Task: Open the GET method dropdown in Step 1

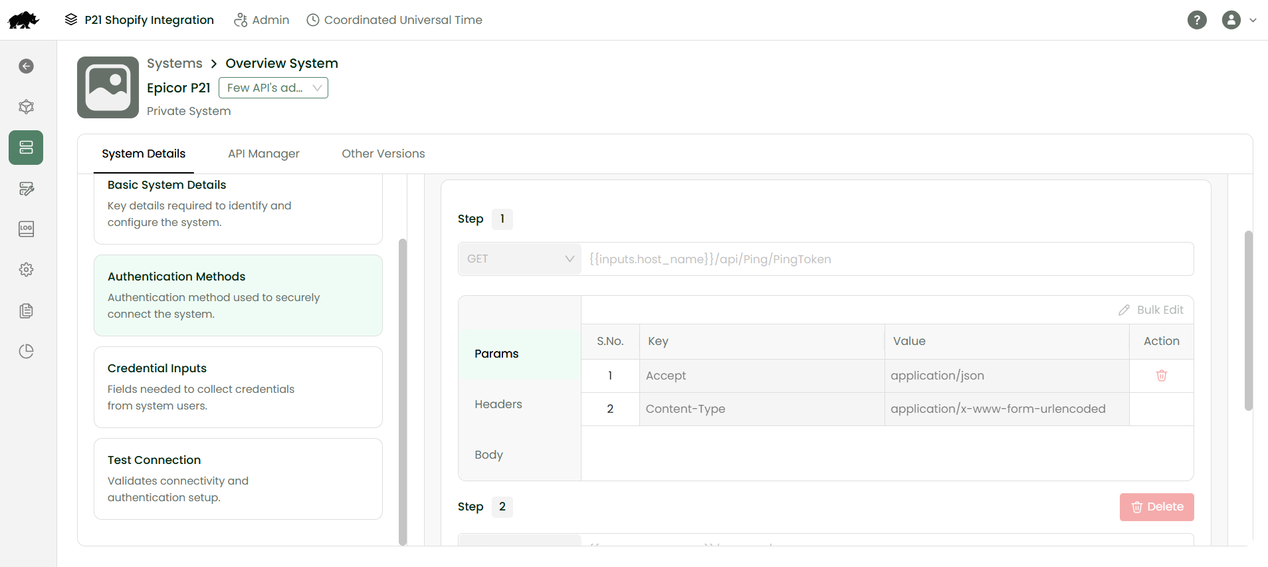Action: [520, 259]
